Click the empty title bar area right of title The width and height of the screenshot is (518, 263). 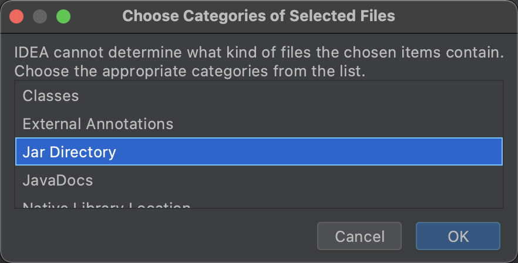pos(458,16)
